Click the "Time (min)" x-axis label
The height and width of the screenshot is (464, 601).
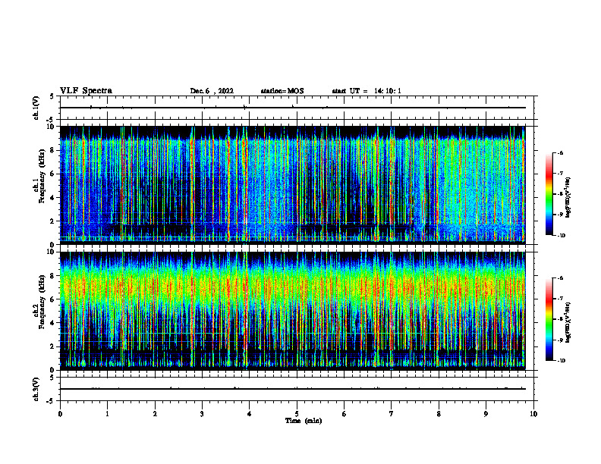click(x=304, y=421)
